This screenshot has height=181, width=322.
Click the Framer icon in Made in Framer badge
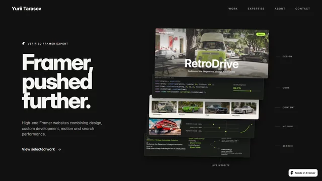(292, 173)
